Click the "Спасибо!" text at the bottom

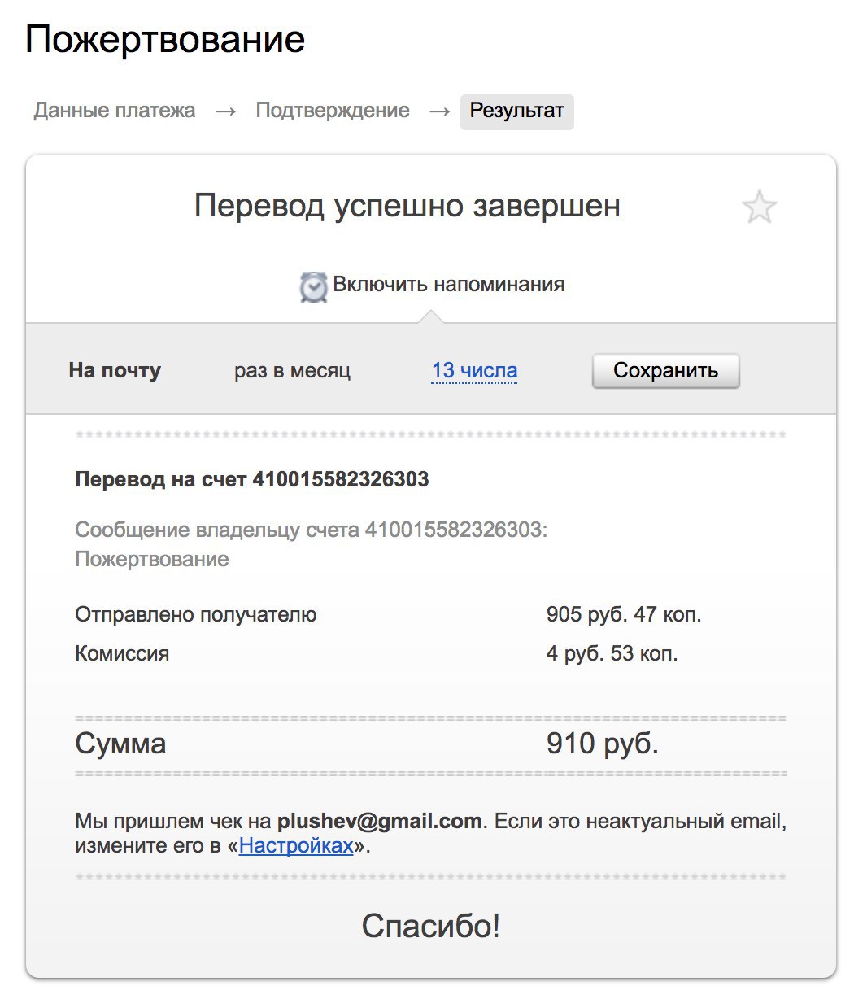[430, 926]
